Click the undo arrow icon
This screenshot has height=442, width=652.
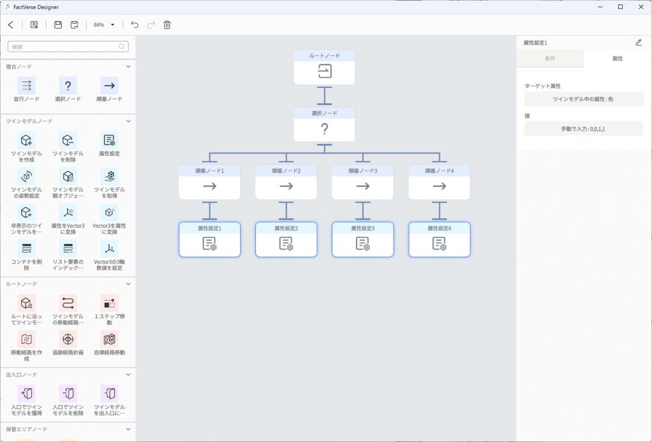point(134,25)
